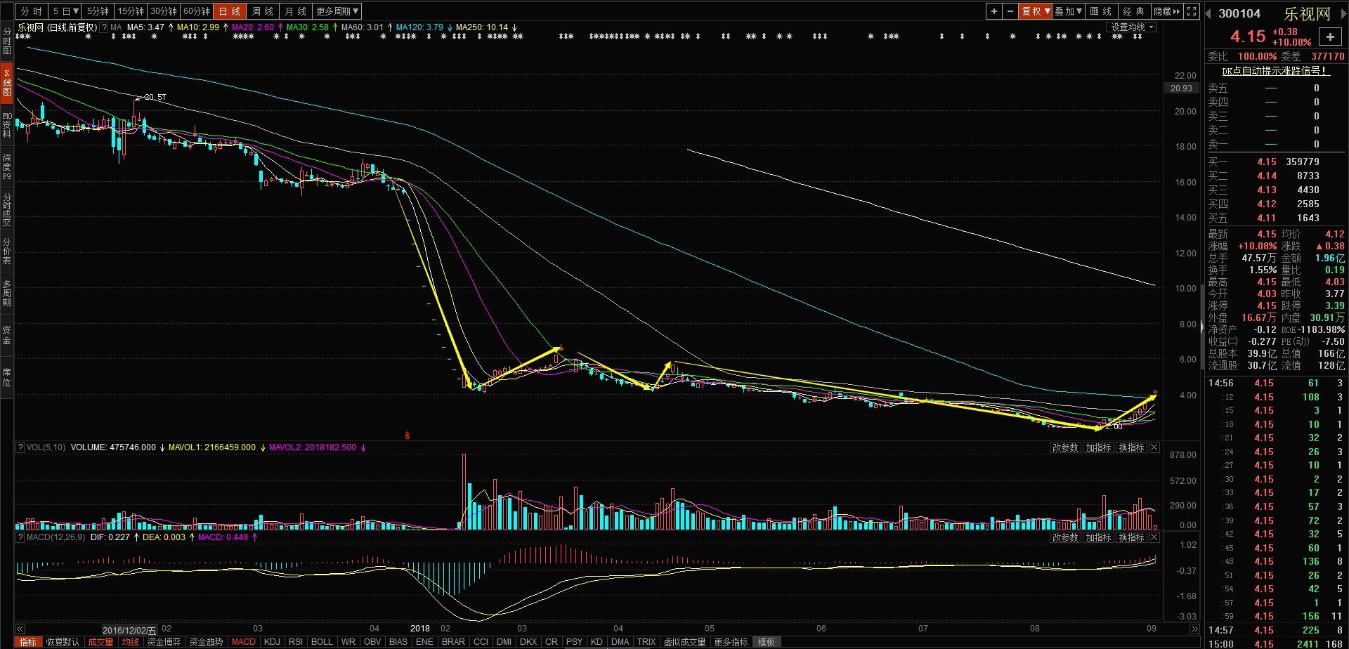Click the 2016/12/02 date marker on timeline
This screenshot has height=649, width=1349.
(129, 630)
